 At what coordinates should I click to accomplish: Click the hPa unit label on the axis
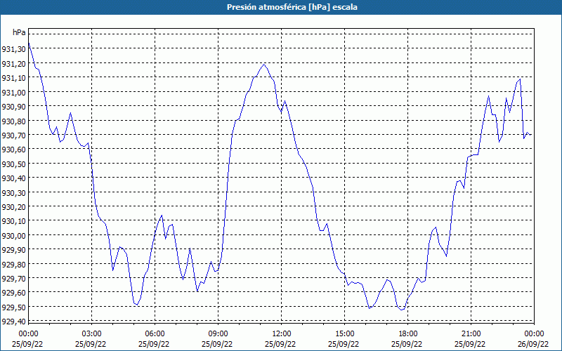pyautogui.click(x=19, y=33)
